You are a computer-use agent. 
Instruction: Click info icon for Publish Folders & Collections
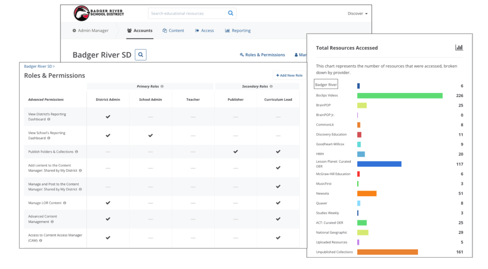tap(77, 152)
